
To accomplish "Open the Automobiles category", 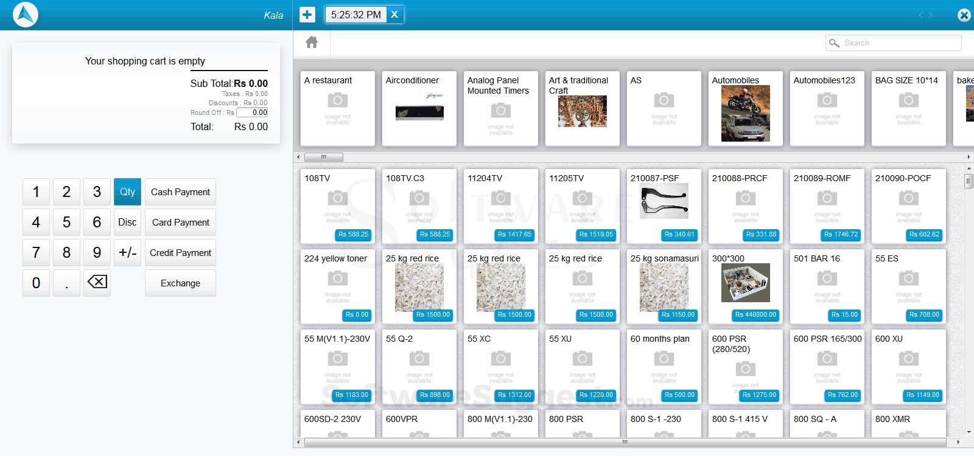I will point(746,108).
